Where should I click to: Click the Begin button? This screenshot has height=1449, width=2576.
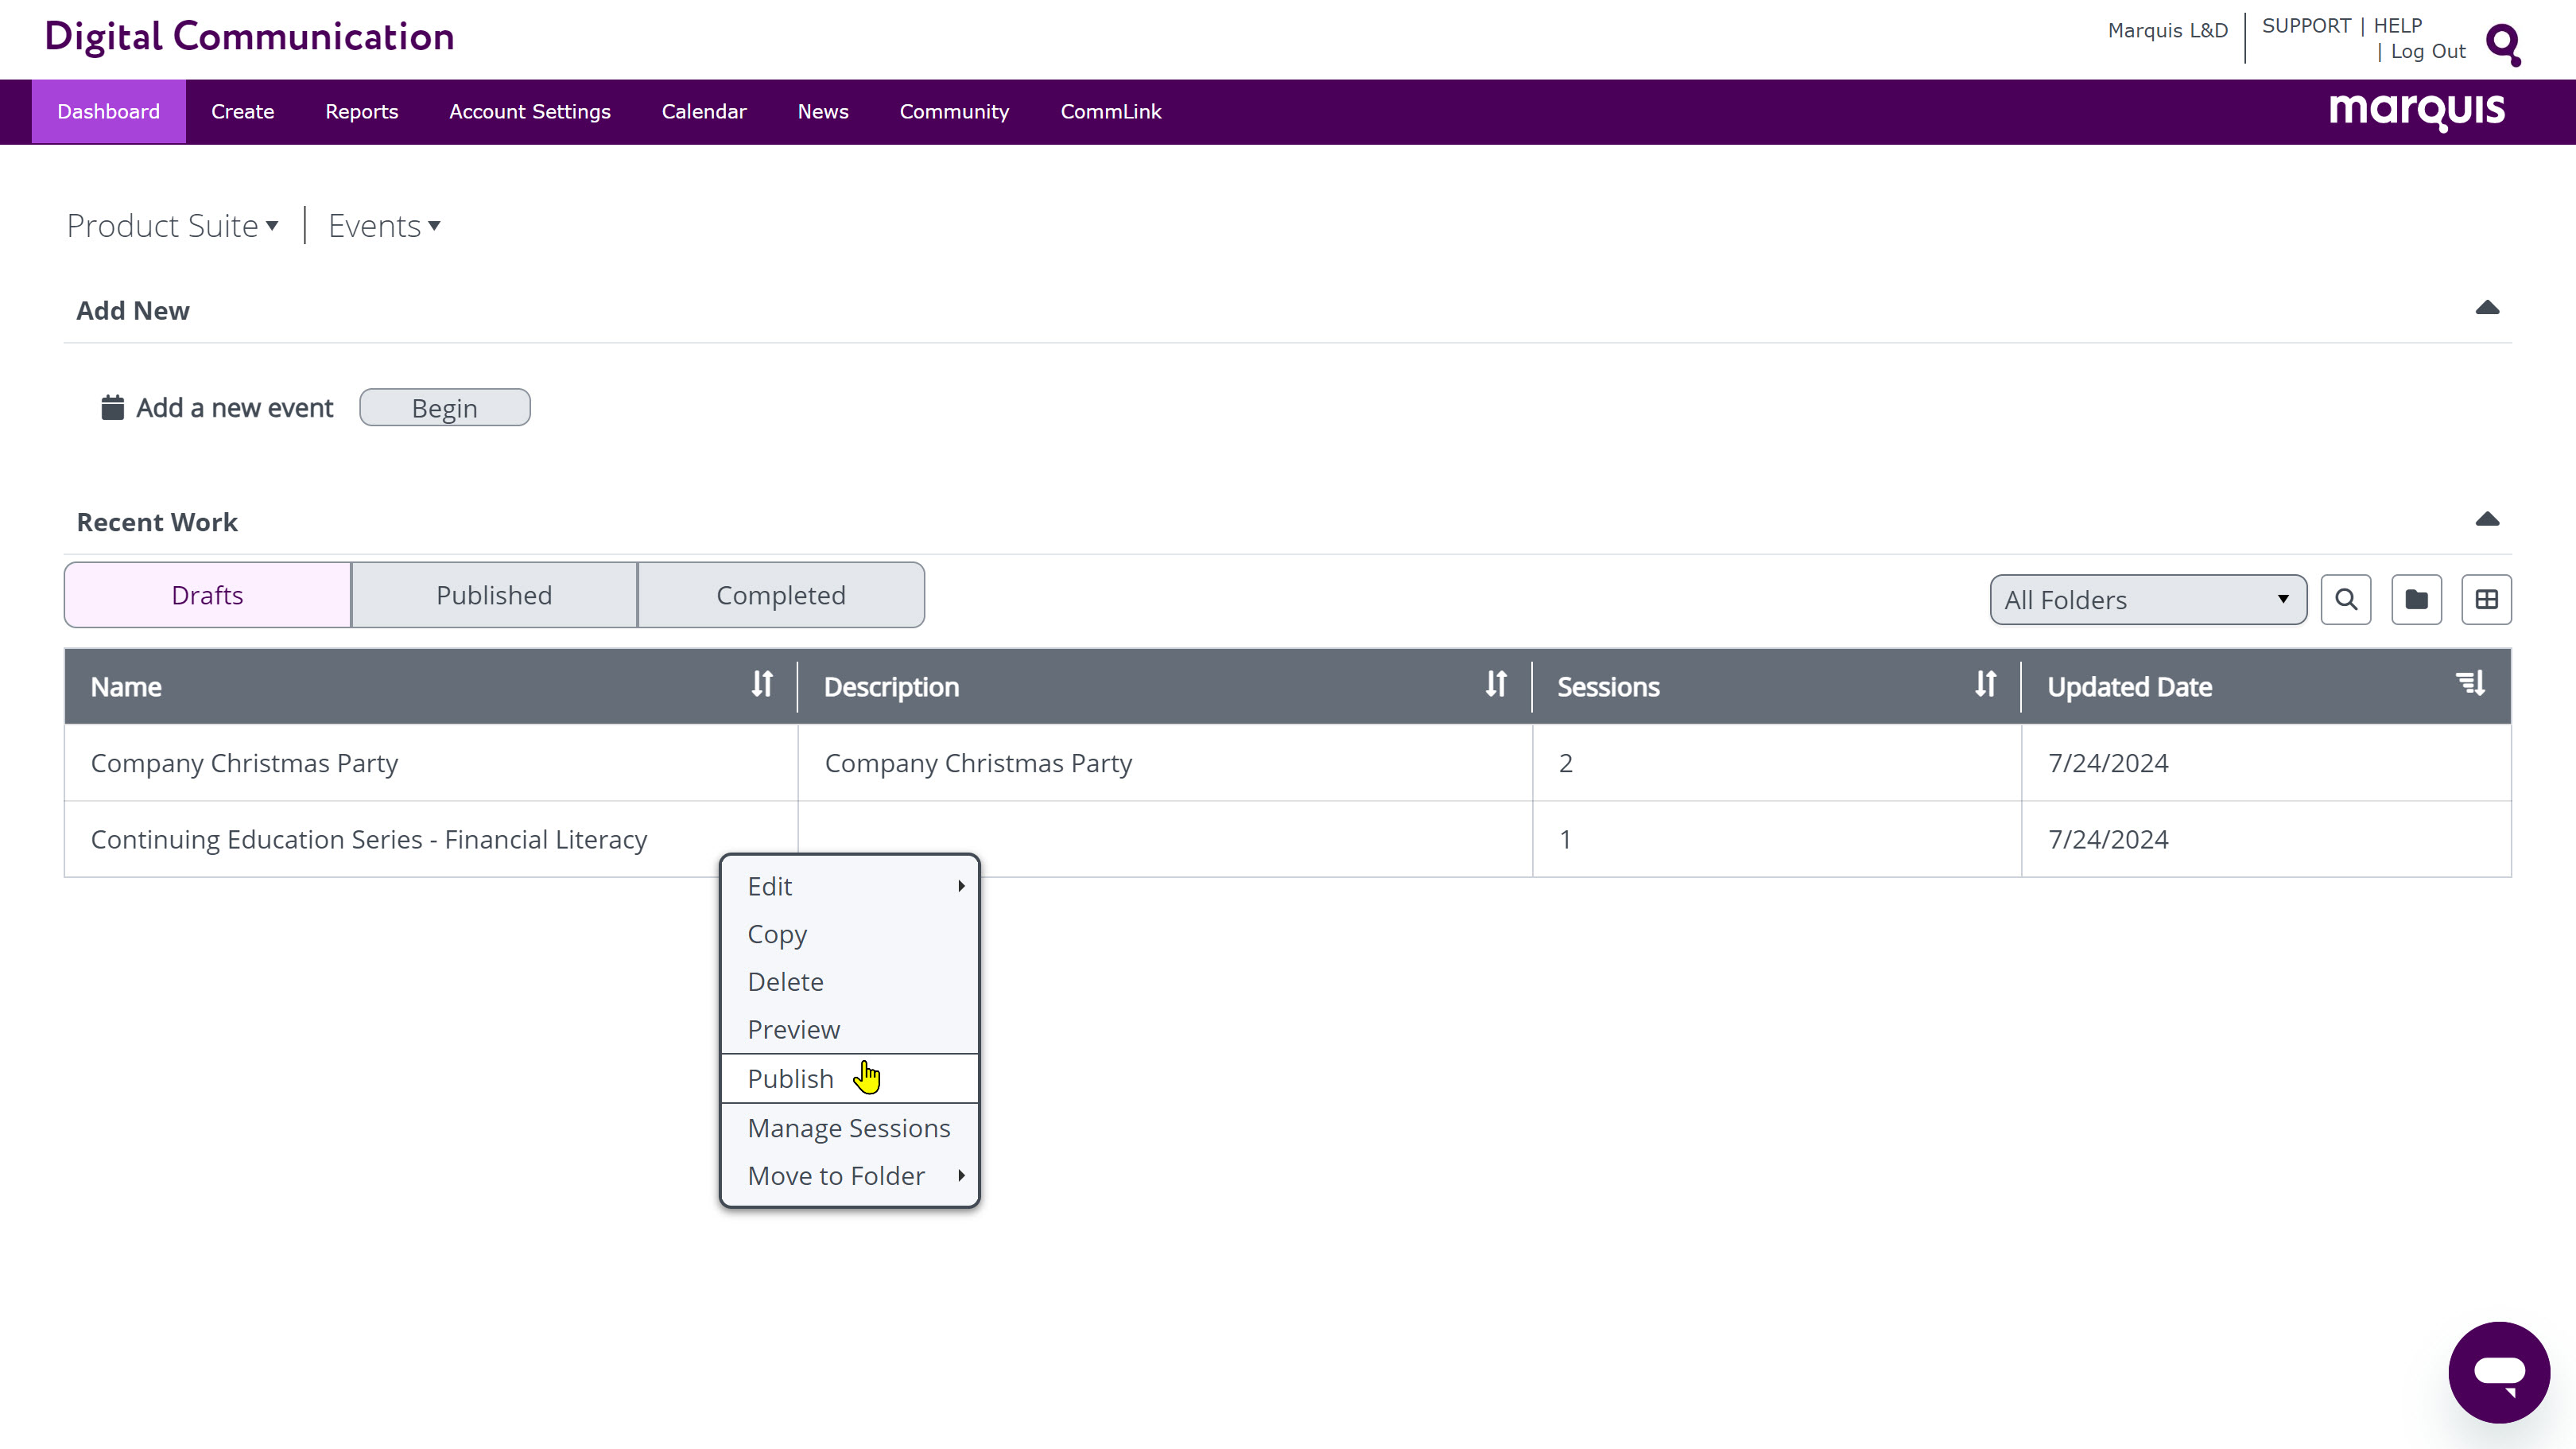pyautogui.click(x=444, y=408)
